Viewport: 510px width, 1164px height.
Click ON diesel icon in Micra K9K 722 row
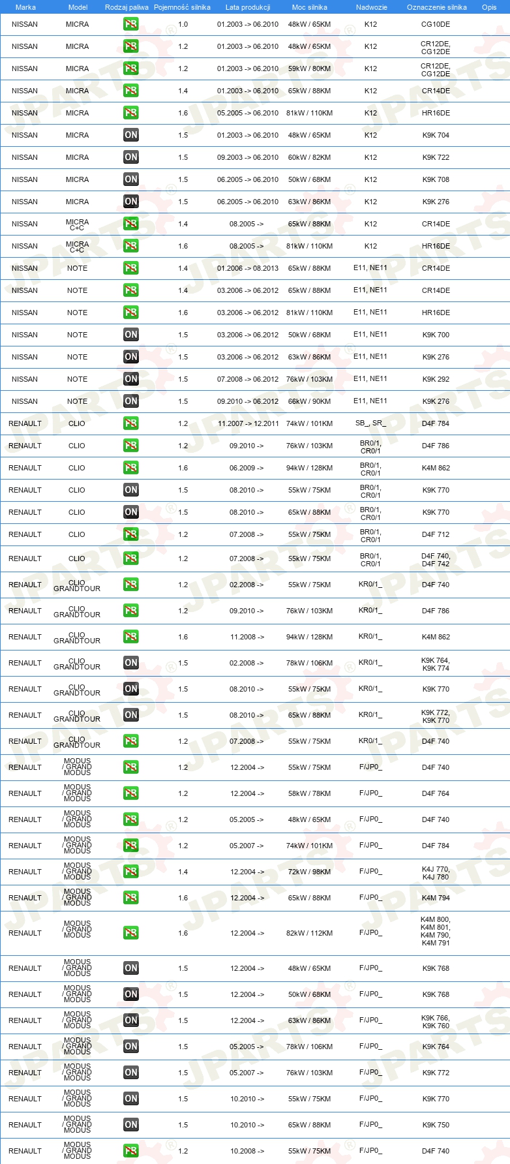pyautogui.click(x=131, y=157)
